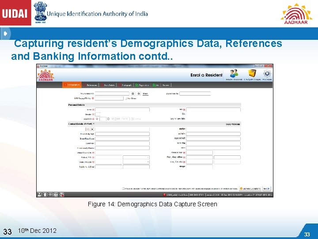This screenshot has width=318, height=239.
Task: Switch to the Bank Details tab
Action: pyautogui.click(x=108, y=85)
